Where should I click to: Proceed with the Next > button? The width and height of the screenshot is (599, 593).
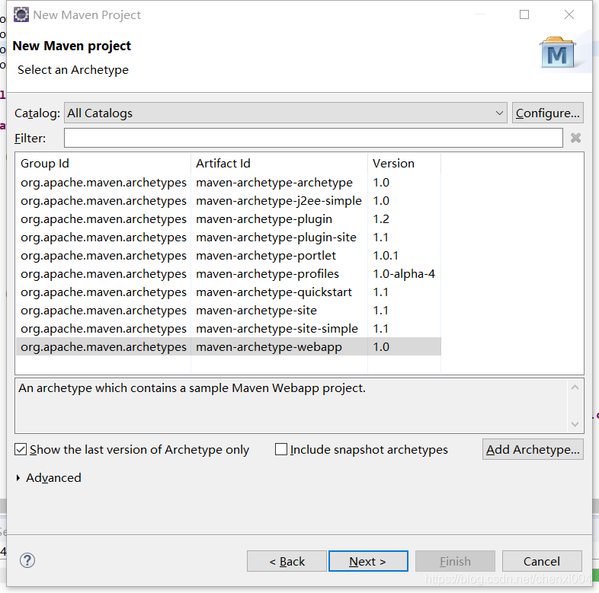(368, 561)
